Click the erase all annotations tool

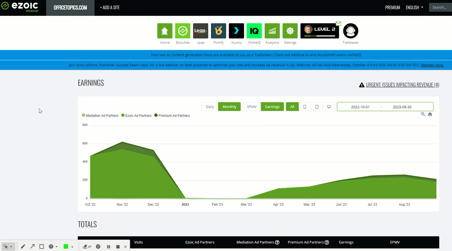(87, 246)
